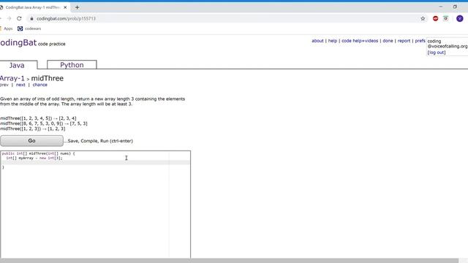Click the horizontal scrollbar at the bottom
The height and width of the screenshot is (263, 468).
(229, 261)
